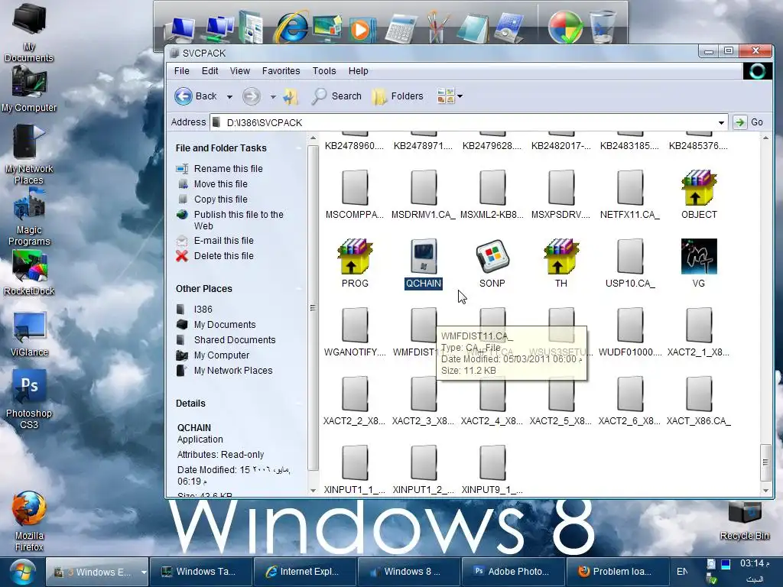Open the Forward history dropdown arrow

[273, 97]
